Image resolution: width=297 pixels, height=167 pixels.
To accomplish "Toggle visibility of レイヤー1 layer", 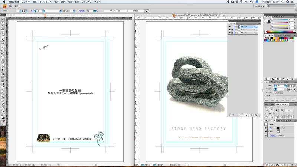I will pyautogui.click(x=229, y=27).
